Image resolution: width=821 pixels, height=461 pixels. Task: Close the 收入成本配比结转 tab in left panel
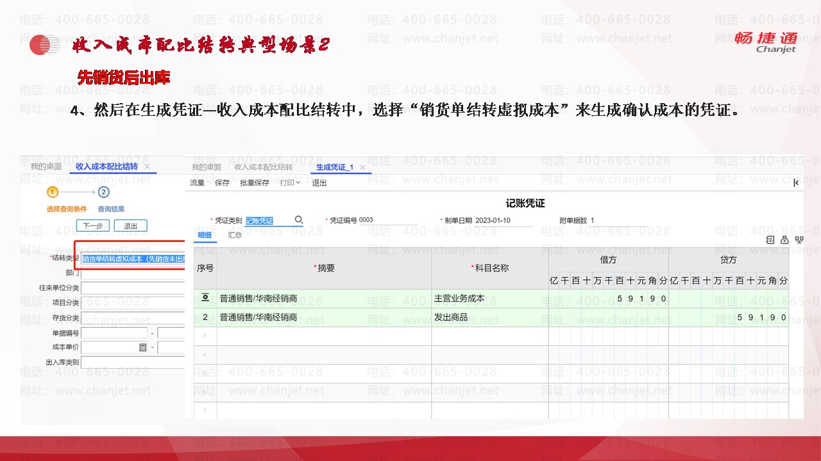pos(147,166)
